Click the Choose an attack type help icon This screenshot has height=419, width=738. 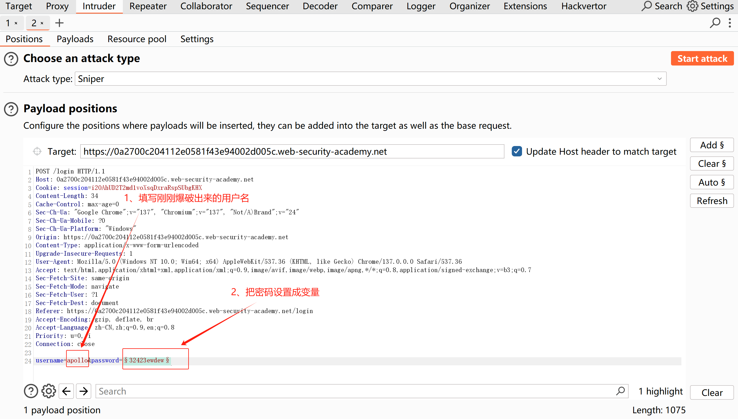pos(11,59)
